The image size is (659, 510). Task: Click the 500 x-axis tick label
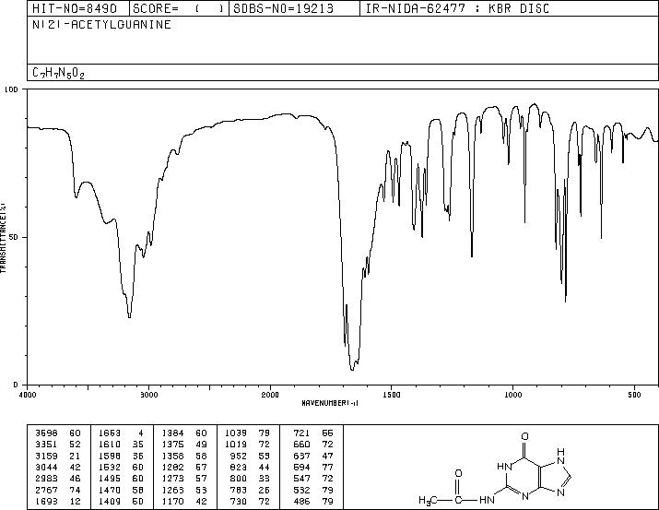tap(634, 395)
